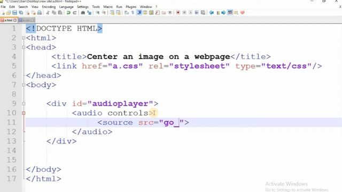Click the Open file toolbar icon
The height and width of the screenshot is (192, 342).
pos(9,13)
